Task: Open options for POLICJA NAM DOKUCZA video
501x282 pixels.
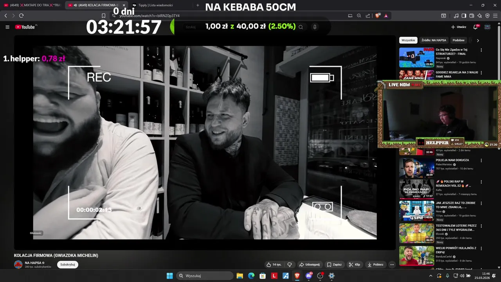Action: pyautogui.click(x=481, y=161)
